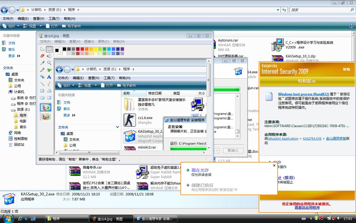The image size is (356, 223).
Task: Click the Refresh button beside the address bar
Action: [284, 10]
